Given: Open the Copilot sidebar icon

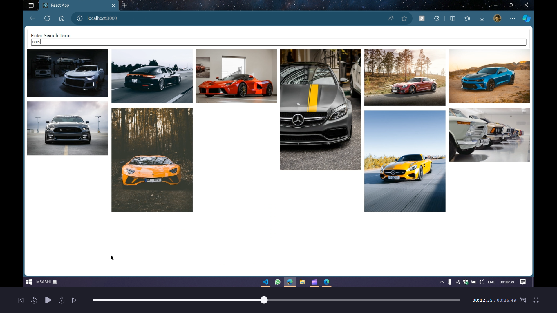Looking at the screenshot, I should point(527,18).
